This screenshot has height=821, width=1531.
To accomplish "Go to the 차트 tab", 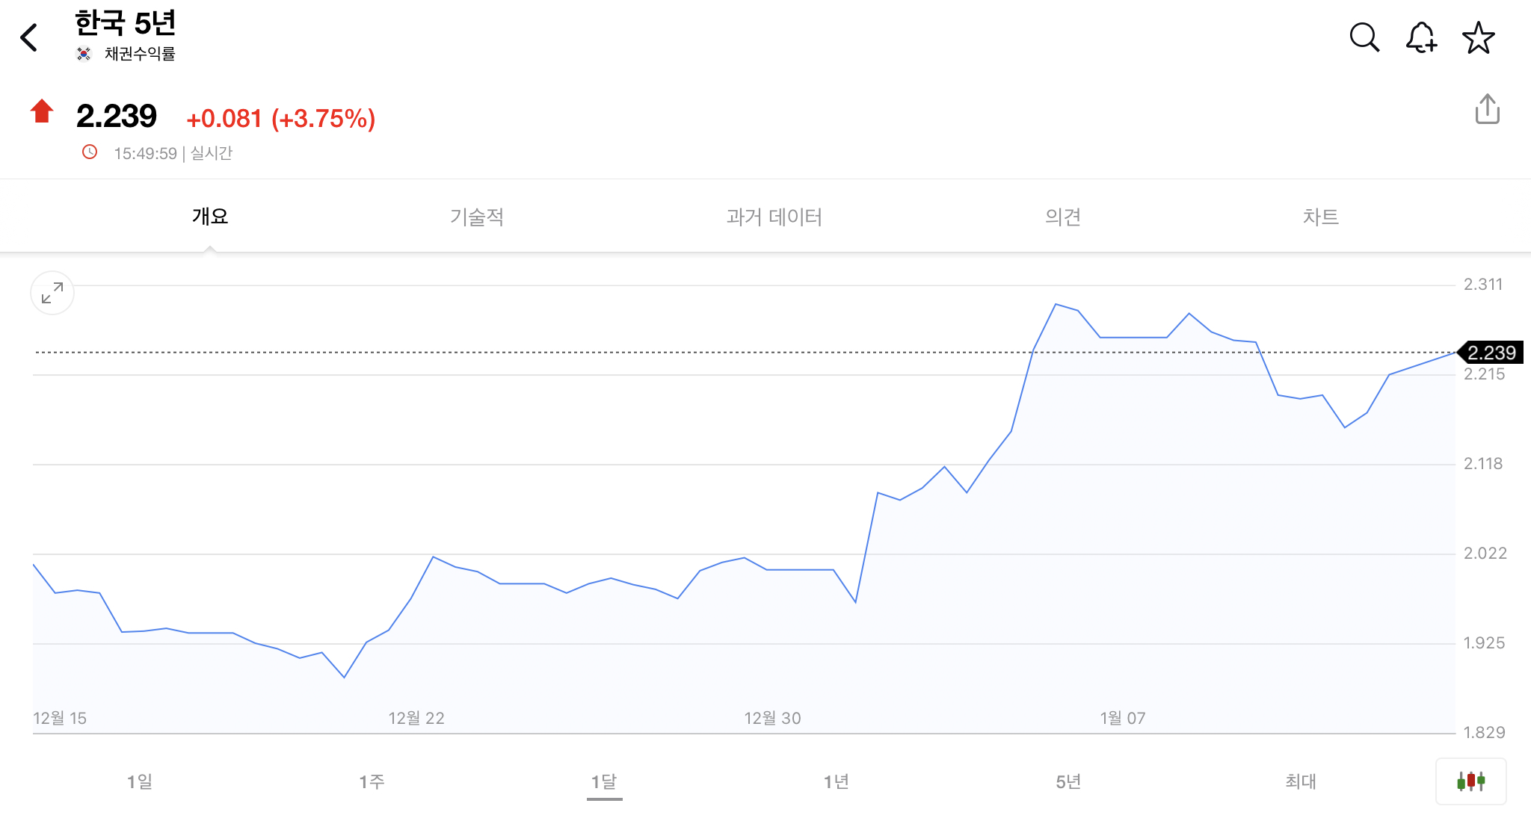I will click(1321, 217).
